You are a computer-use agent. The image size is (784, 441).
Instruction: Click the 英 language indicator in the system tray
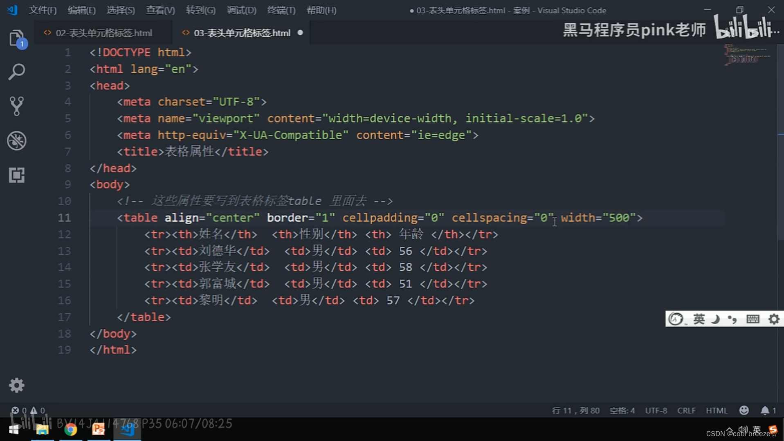coord(757,429)
